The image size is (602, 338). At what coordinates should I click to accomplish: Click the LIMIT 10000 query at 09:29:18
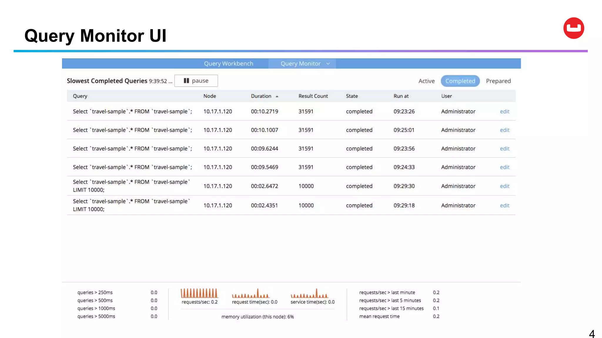131,205
